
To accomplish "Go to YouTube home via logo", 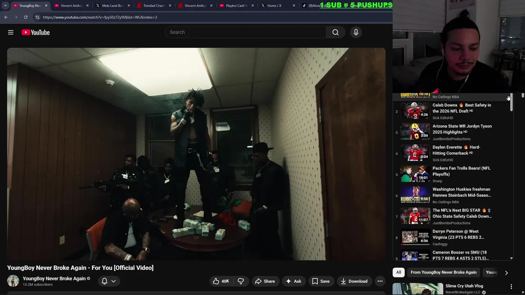I will click(36, 32).
